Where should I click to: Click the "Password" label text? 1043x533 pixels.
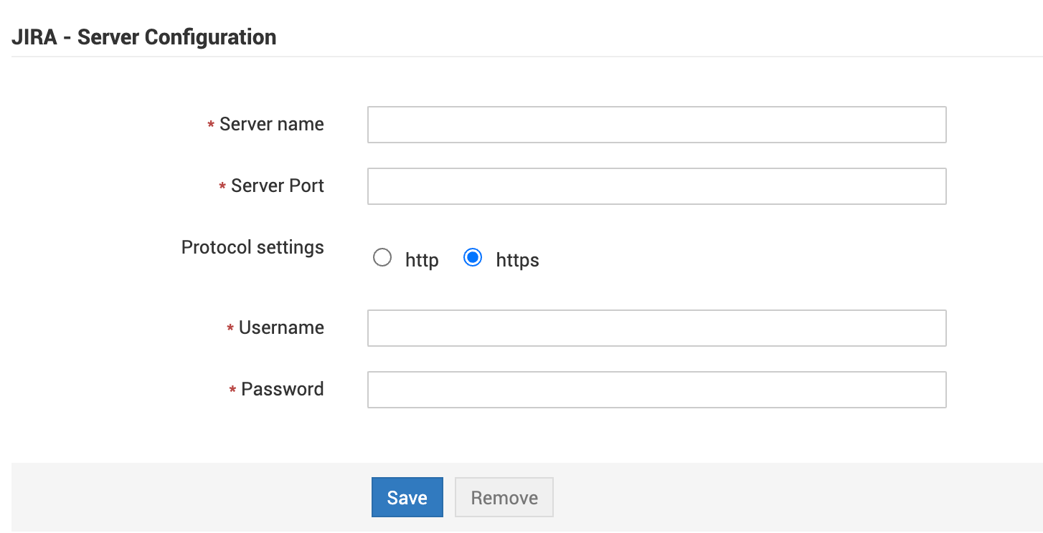click(282, 390)
